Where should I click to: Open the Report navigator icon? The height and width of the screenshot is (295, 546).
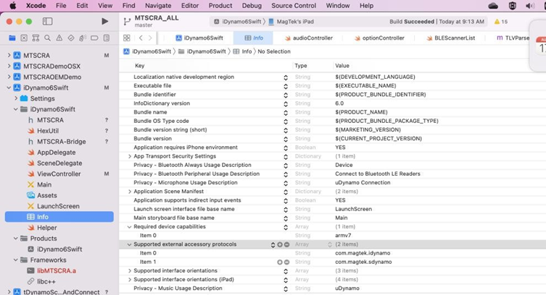click(107, 38)
